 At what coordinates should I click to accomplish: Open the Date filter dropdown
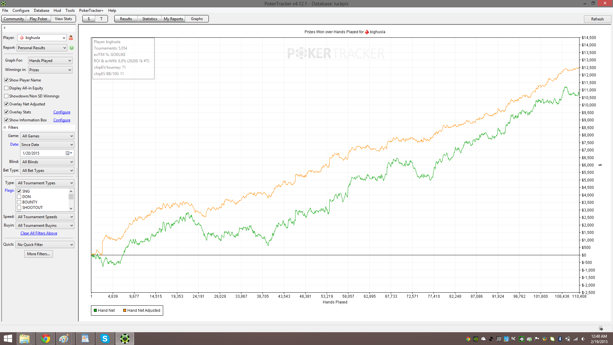tap(47, 145)
